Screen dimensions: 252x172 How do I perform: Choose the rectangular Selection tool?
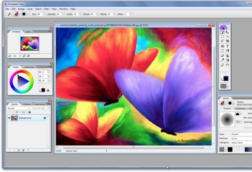click(222, 37)
